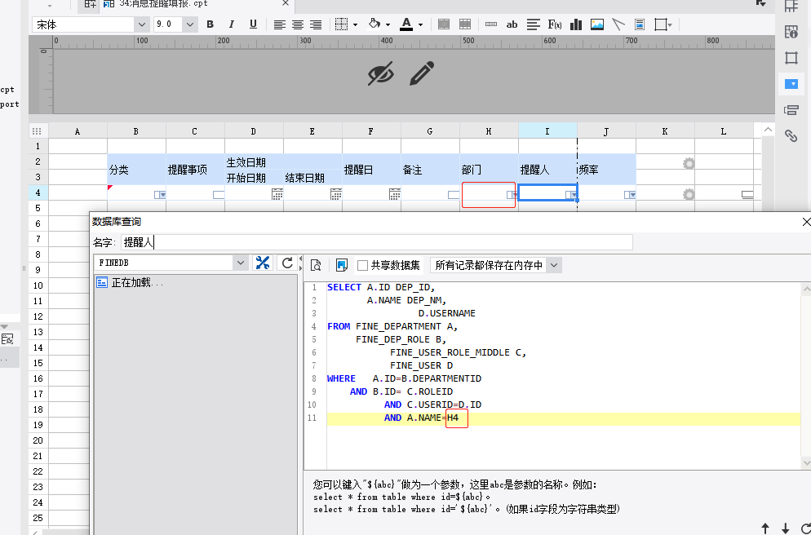The width and height of the screenshot is (811, 535).
Task: Insert a plain text element with ab icon
Action: point(512,24)
